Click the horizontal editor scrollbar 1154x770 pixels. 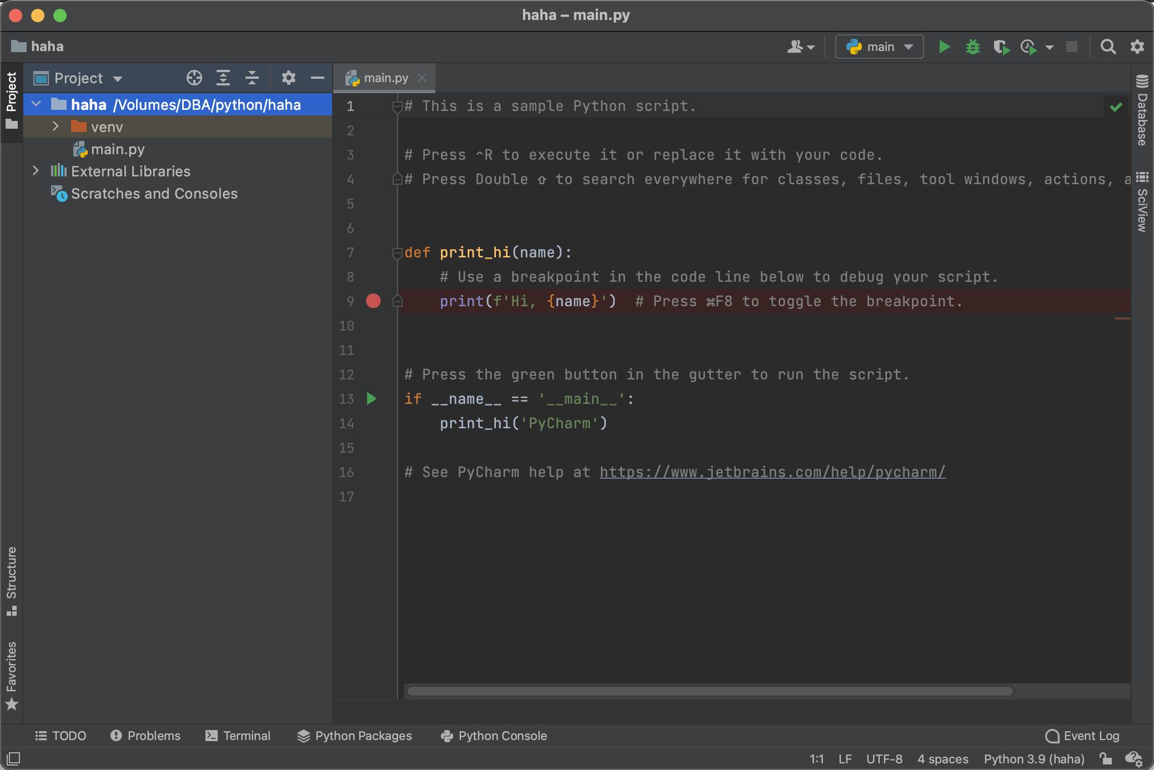(x=710, y=691)
